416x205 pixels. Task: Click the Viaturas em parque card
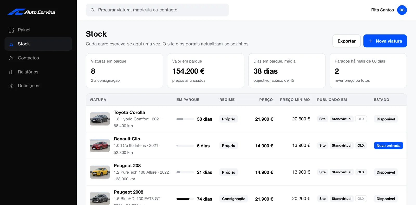124,71
